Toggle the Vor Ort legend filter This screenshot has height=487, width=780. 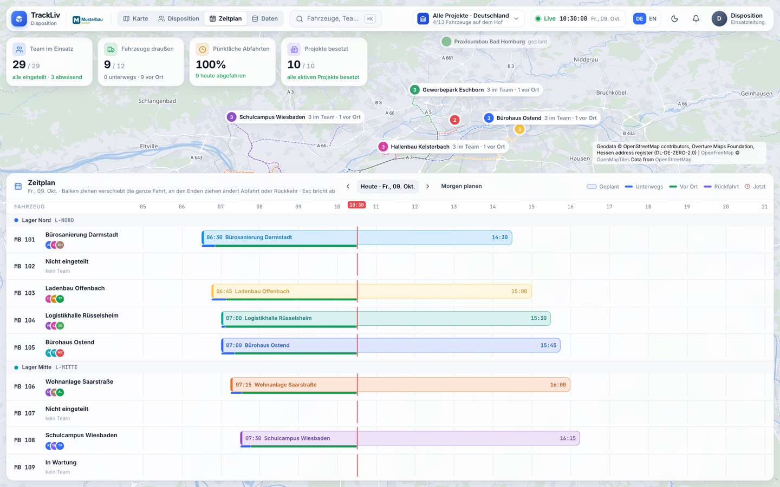(x=684, y=187)
